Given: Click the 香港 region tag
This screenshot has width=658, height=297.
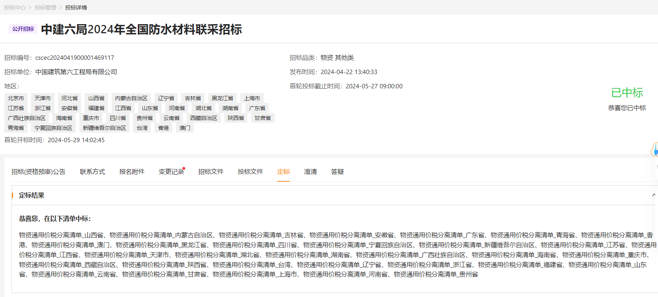Looking at the screenshot, I should point(164,128).
